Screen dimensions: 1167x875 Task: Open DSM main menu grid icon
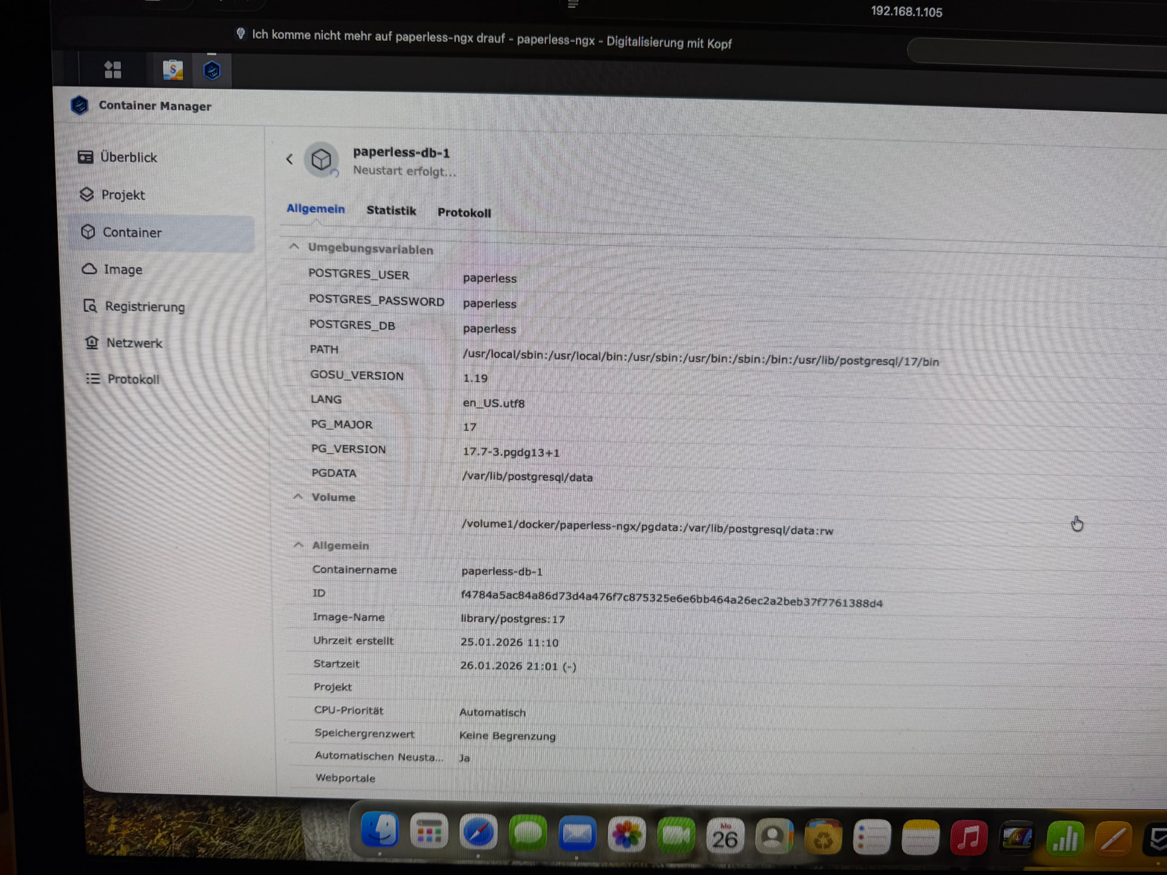(113, 70)
